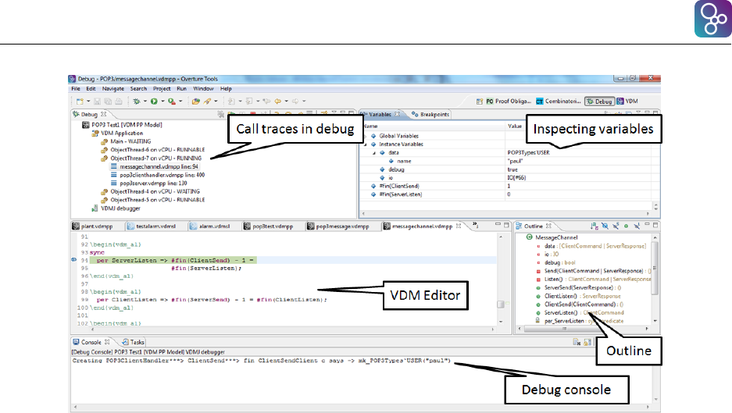Collapse the data variable node

coord(374,153)
